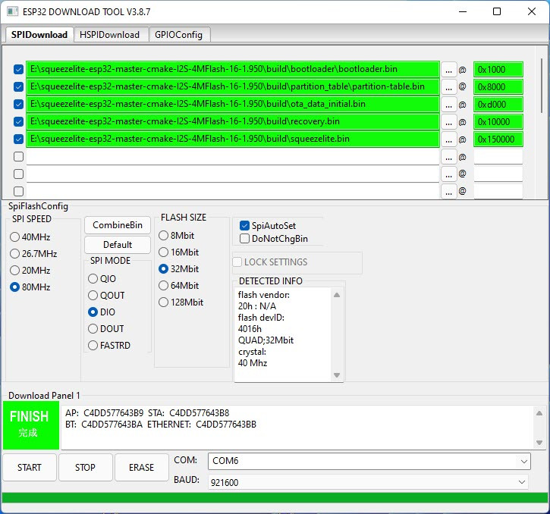Browse for file in squeezelite.bin row
This screenshot has width=550, height=514.
coord(448,139)
